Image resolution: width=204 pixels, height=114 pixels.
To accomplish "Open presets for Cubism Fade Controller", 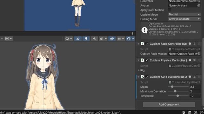I will point(194,44).
